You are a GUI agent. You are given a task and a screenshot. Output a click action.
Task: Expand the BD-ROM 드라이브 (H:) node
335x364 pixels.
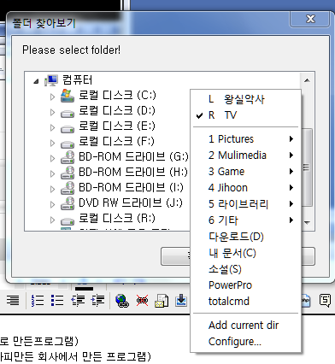pyautogui.click(x=52, y=173)
